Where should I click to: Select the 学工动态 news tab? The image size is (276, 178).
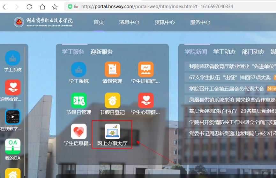[x=224, y=52]
